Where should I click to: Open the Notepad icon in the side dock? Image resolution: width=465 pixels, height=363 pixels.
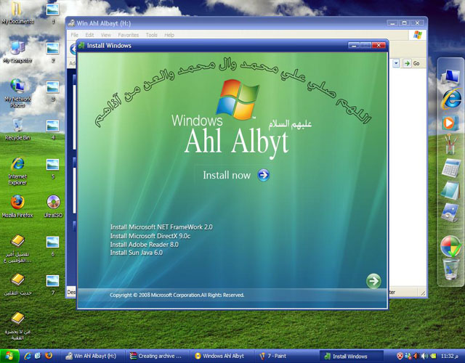pyautogui.click(x=450, y=189)
